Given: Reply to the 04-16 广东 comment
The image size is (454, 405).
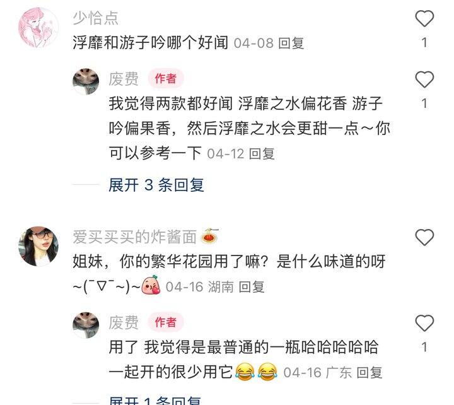Looking at the screenshot, I should click(370, 372).
